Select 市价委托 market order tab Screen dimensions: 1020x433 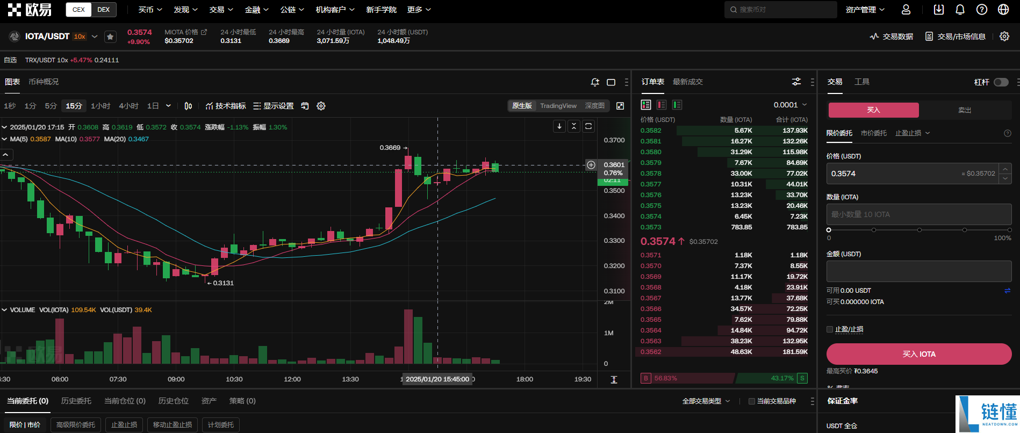[874, 133]
